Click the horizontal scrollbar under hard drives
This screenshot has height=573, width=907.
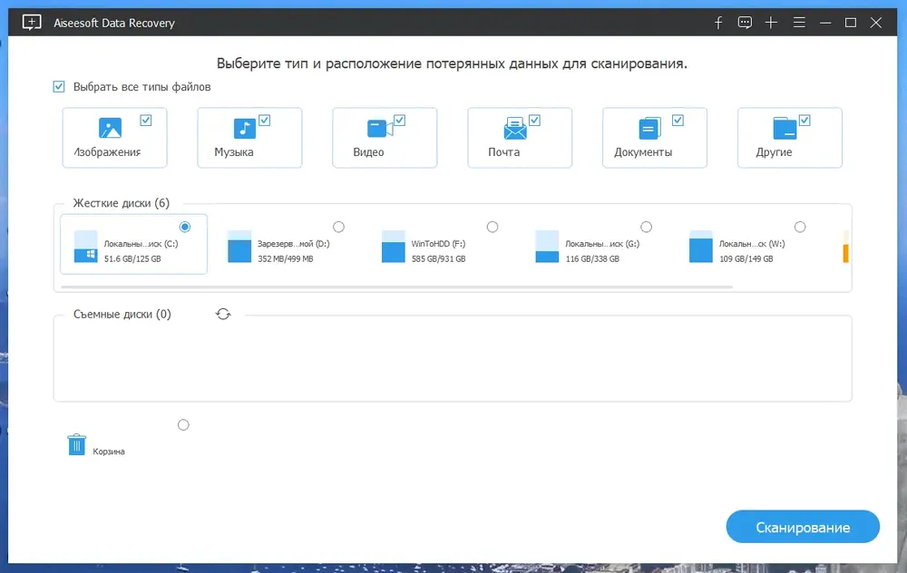pos(397,286)
